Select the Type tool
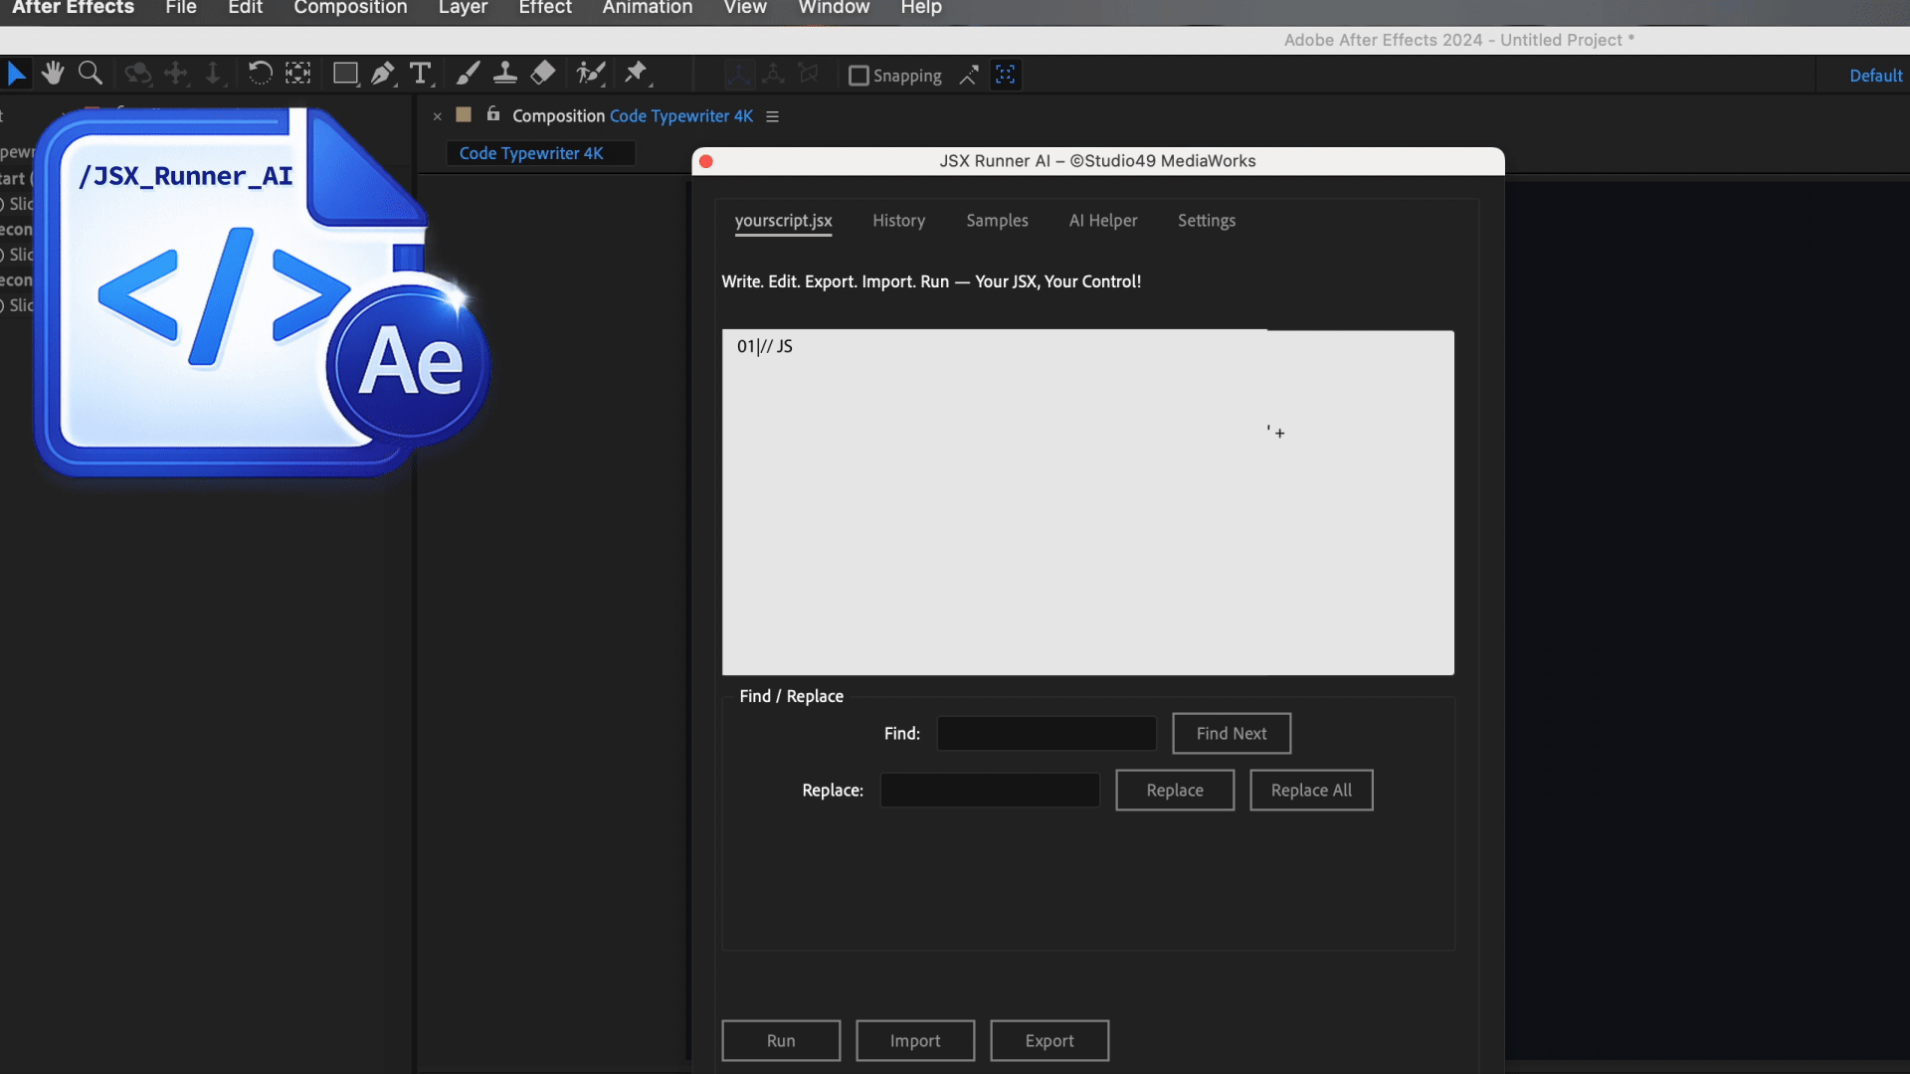 [421, 74]
